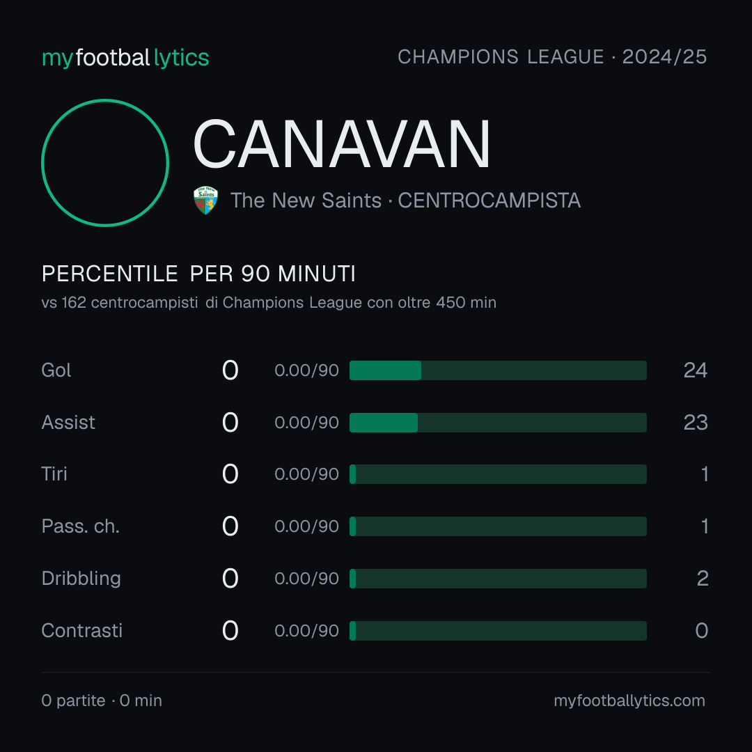Open the myfootballytics logo
Screen dimensions: 752x752
pyautogui.click(x=125, y=58)
